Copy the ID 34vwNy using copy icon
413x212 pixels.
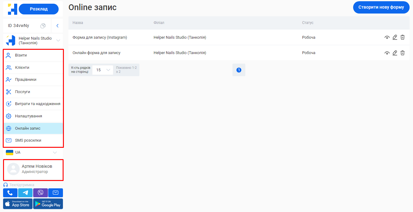43,26
